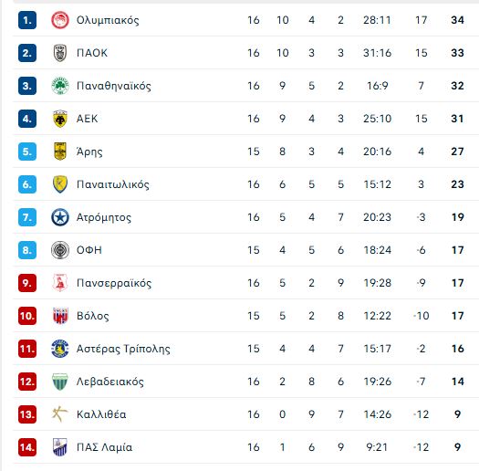
Task: Open the ΟΦΗ round crest
Action: (60, 250)
